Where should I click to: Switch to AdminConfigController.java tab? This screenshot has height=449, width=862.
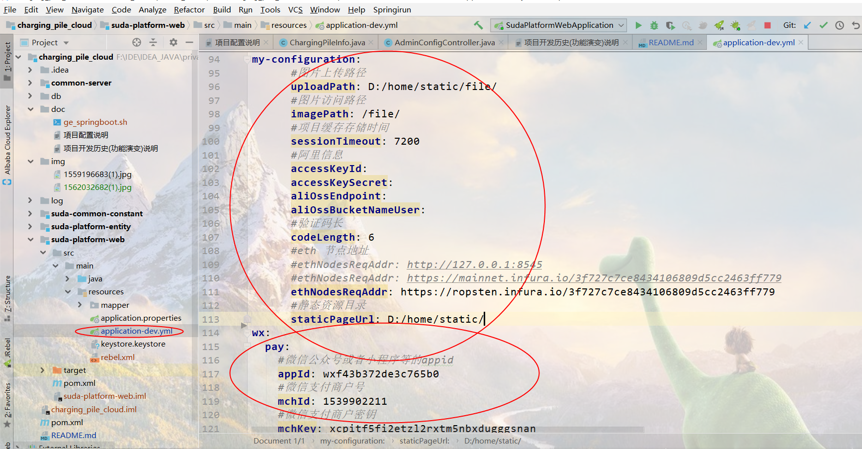click(444, 43)
